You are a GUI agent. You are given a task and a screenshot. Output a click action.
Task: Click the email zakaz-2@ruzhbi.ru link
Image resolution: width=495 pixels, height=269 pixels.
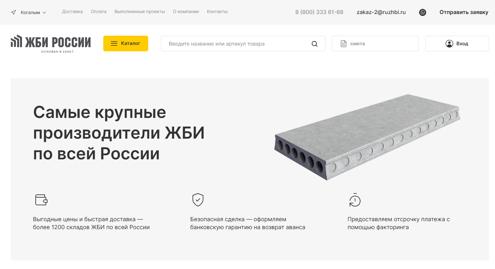point(381,12)
